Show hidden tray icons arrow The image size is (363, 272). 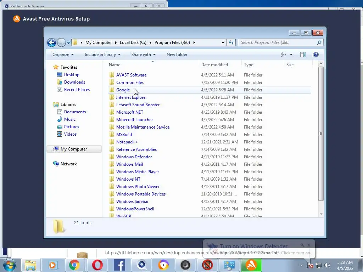301,265
